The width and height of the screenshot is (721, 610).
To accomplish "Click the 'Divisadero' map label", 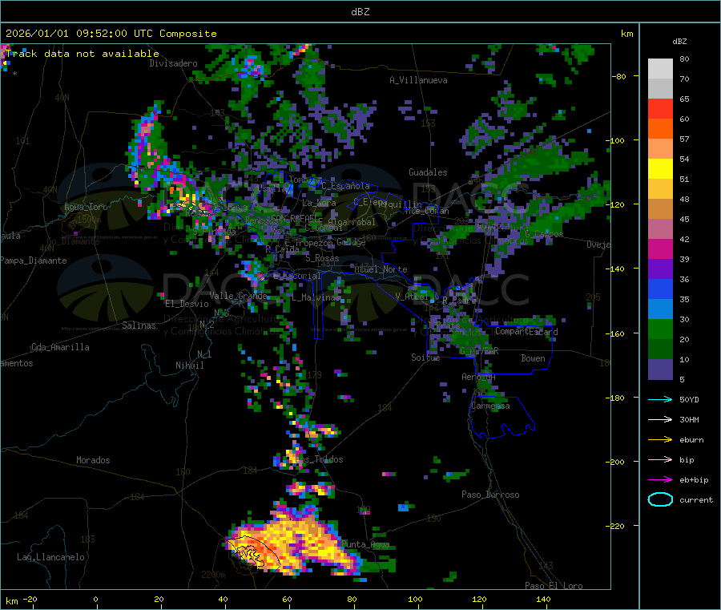I will (173, 63).
